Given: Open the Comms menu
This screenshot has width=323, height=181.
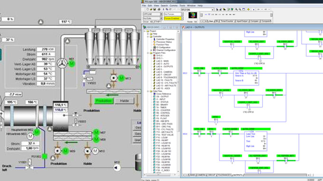Looking at the screenshot, I should 173,6.
